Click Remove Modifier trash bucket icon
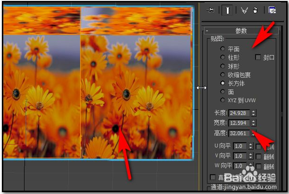This screenshot has width=289, height=194. pos(255,10)
